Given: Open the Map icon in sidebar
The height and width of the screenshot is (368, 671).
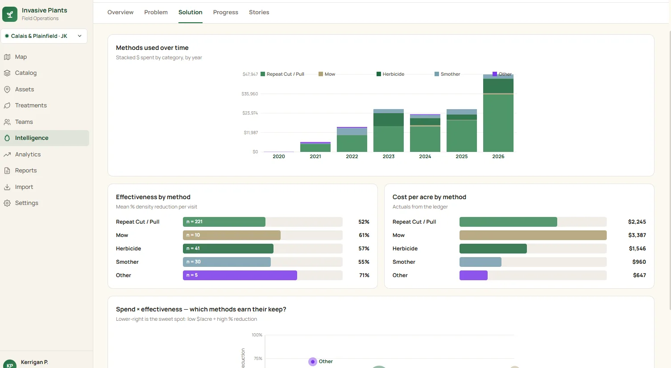Looking at the screenshot, I should point(7,57).
